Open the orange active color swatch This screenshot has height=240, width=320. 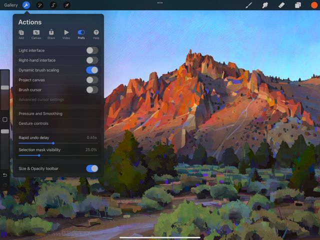coord(314,5)
